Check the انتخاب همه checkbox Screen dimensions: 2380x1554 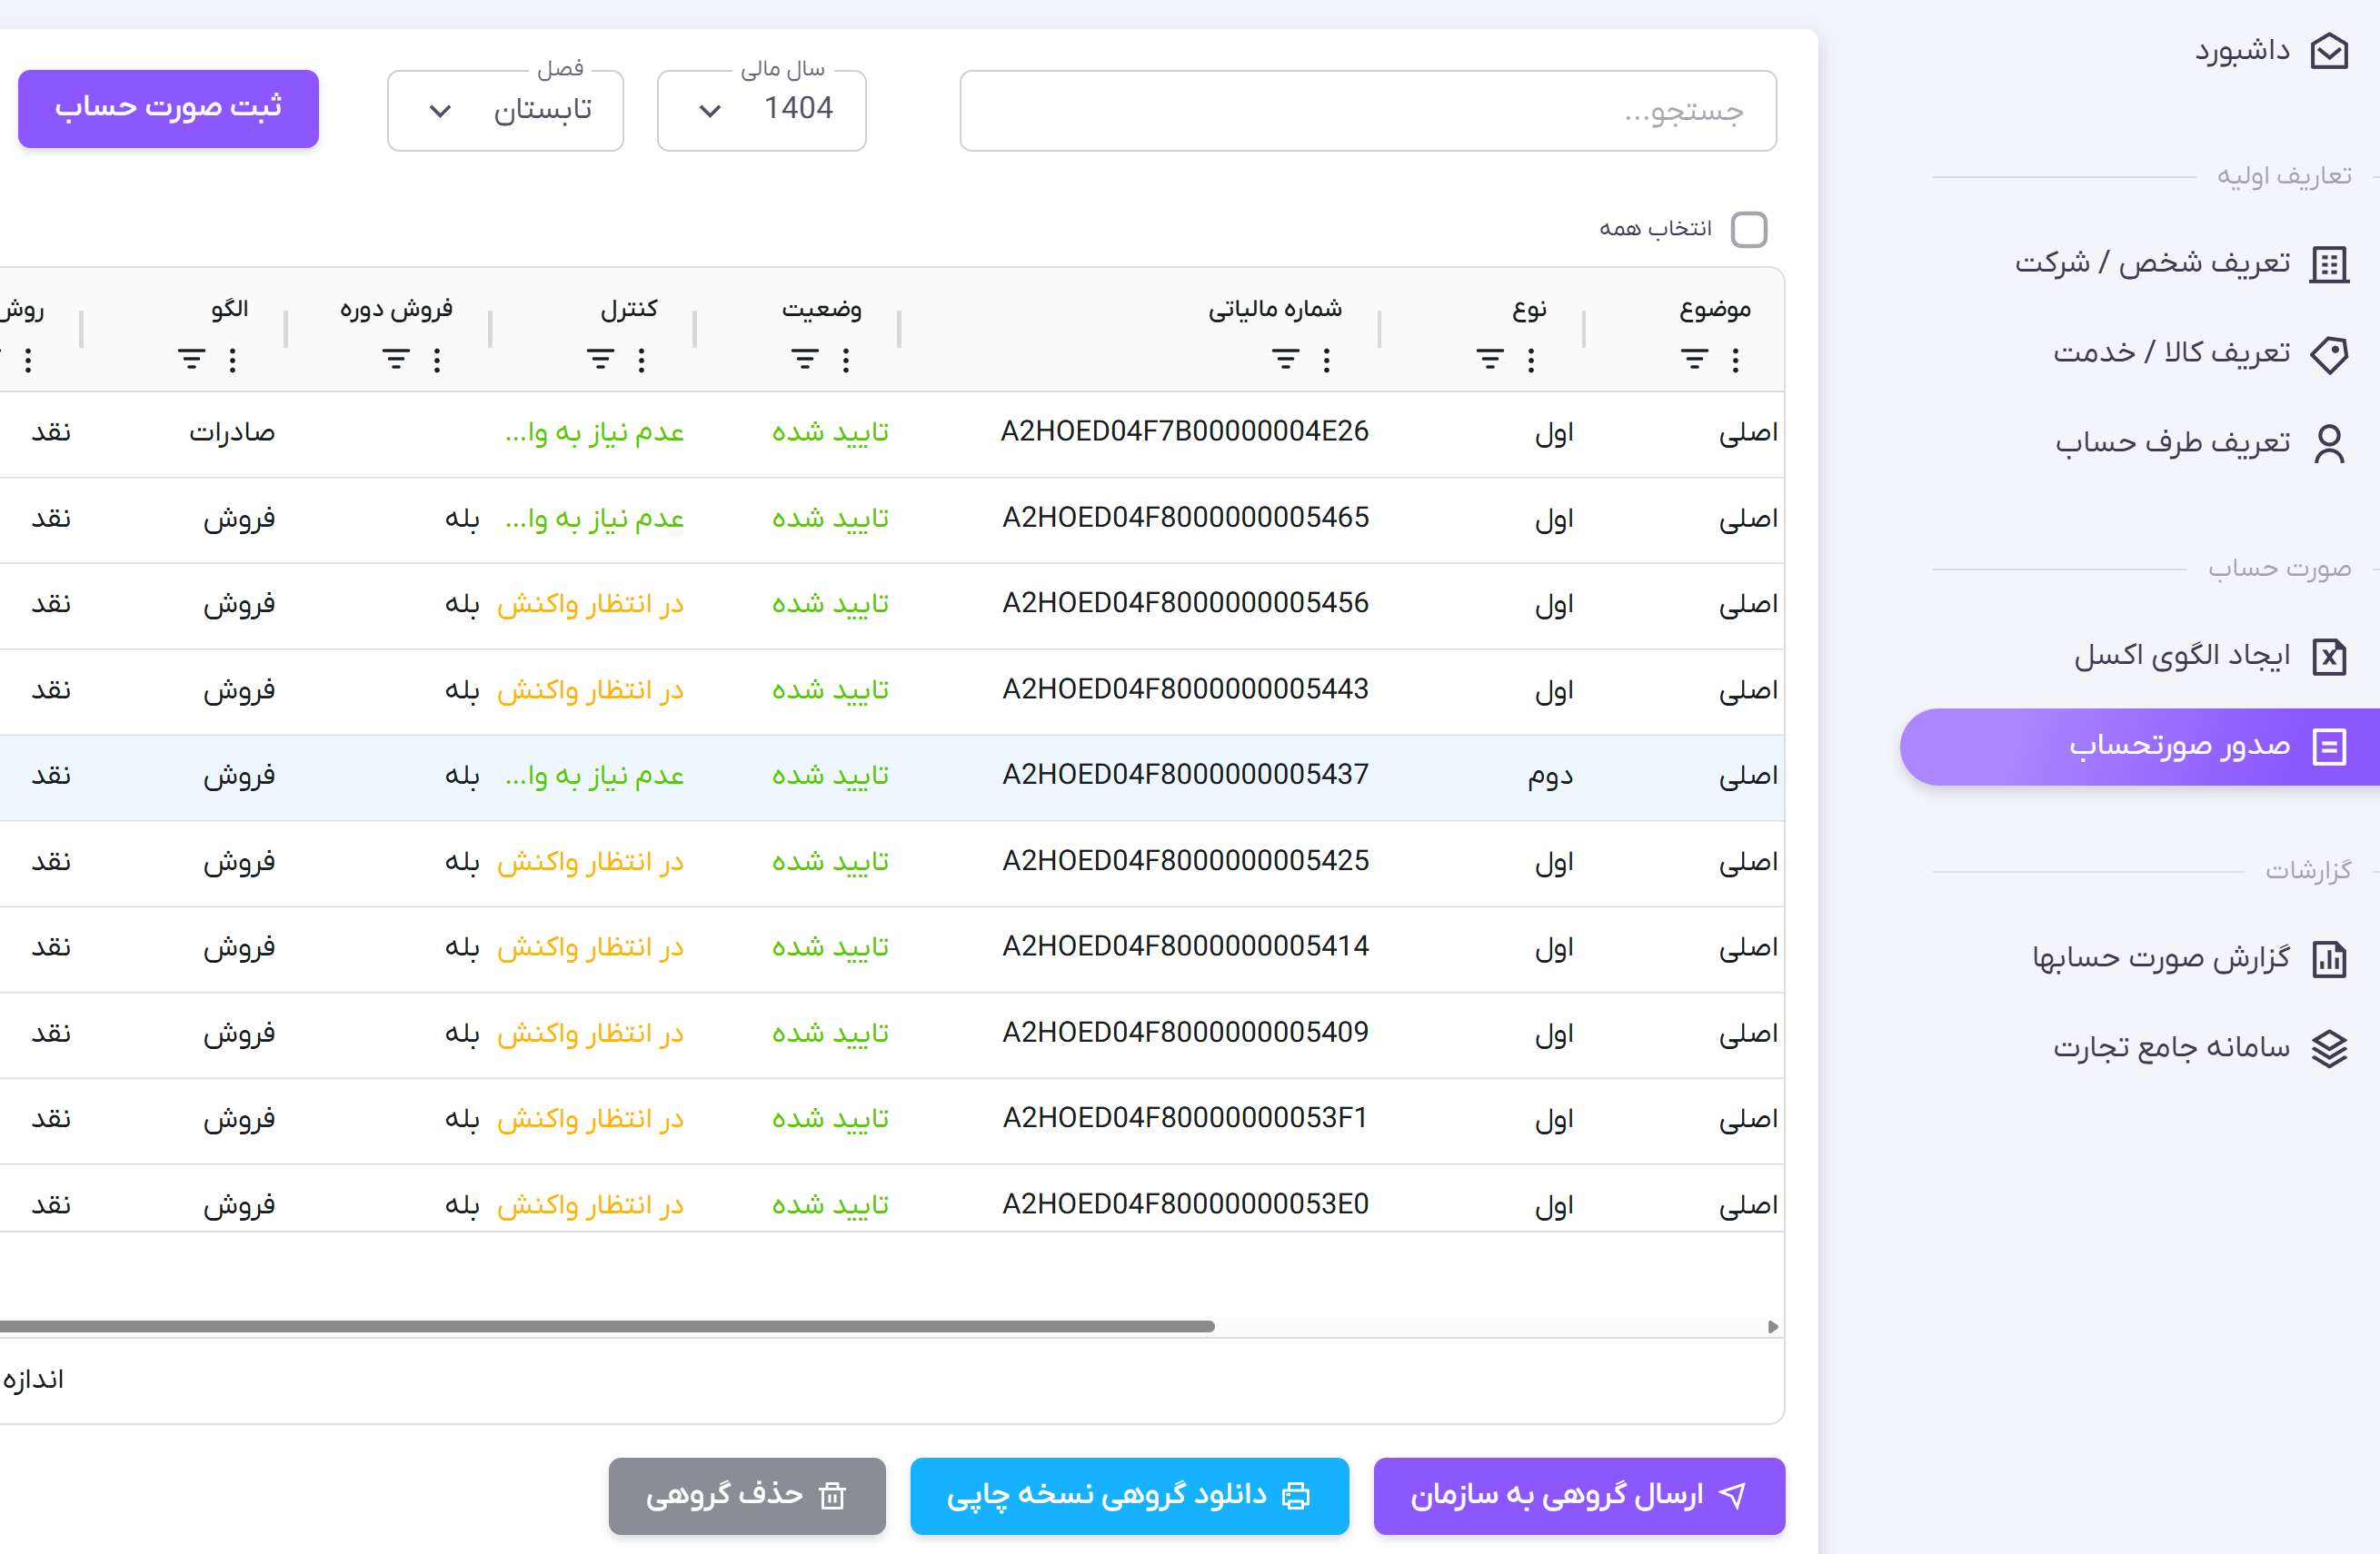tap(1748, 230)
